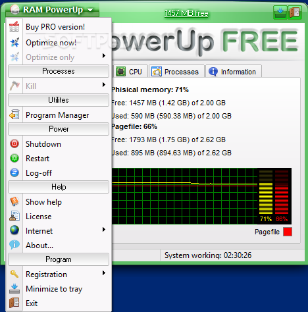Click the Used: 590 MB (590.38 MB) line
308x312 pixels.
point(172,116)
